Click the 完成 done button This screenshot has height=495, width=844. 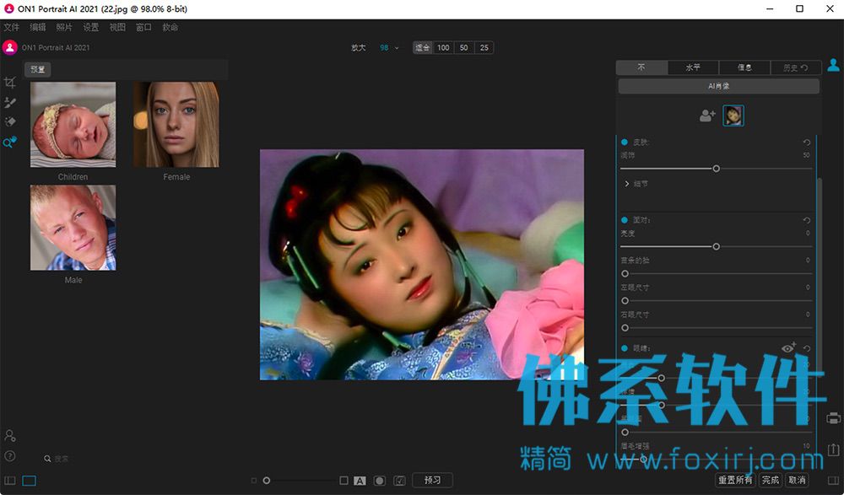(x=771, y=481)
